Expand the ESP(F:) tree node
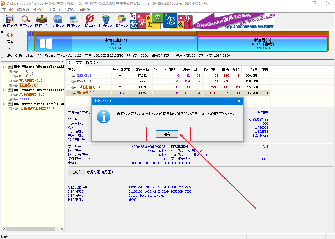 10,71
